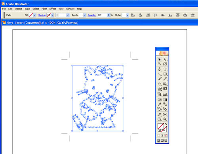
Task: Select the Magic Wand tool
Action: pyautogui.click(x=160, y=64)
